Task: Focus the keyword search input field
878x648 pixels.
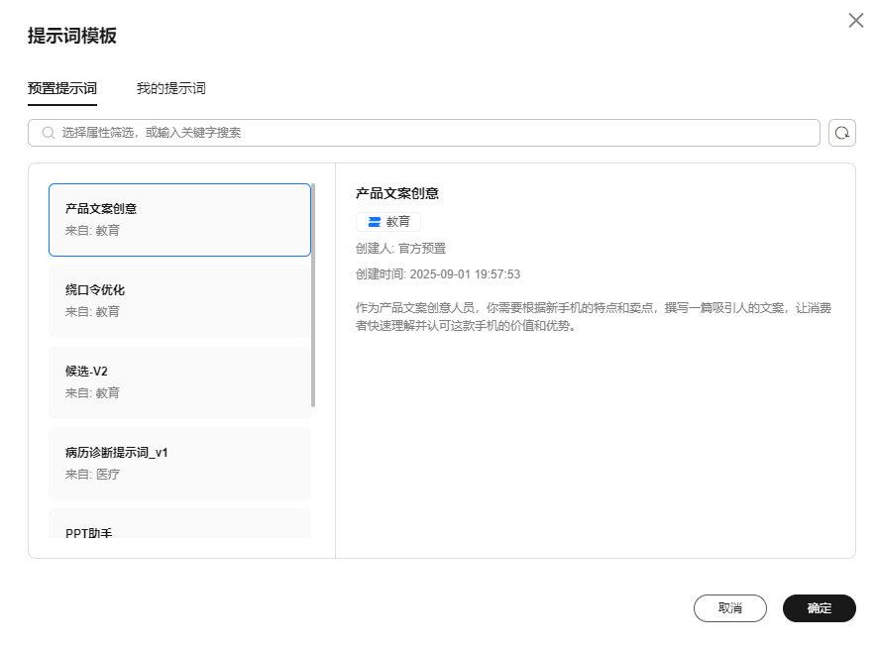Action: tap(424, 133)
